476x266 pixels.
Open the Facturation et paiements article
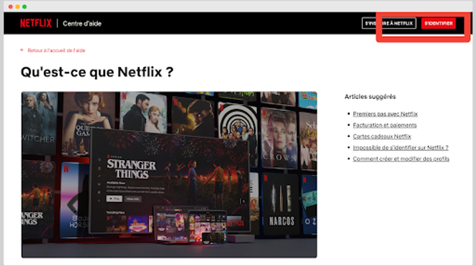pos(384,125)
